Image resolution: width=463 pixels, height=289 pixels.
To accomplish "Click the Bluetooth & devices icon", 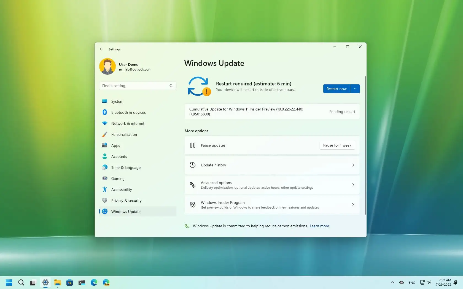I will [x=105, y=112].
